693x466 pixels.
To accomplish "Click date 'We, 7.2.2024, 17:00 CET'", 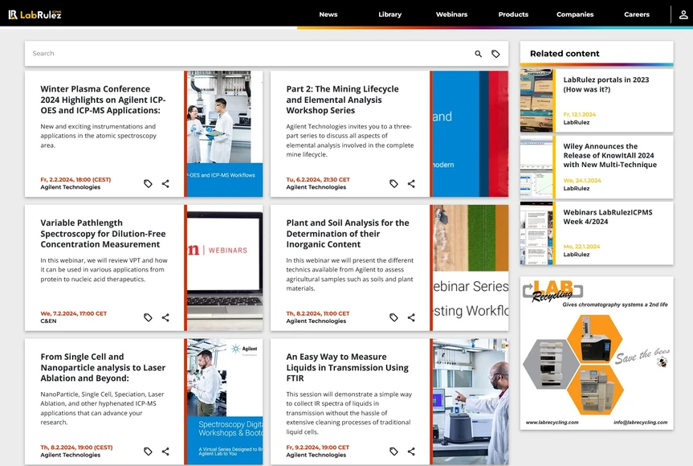I will coord(73,313).
